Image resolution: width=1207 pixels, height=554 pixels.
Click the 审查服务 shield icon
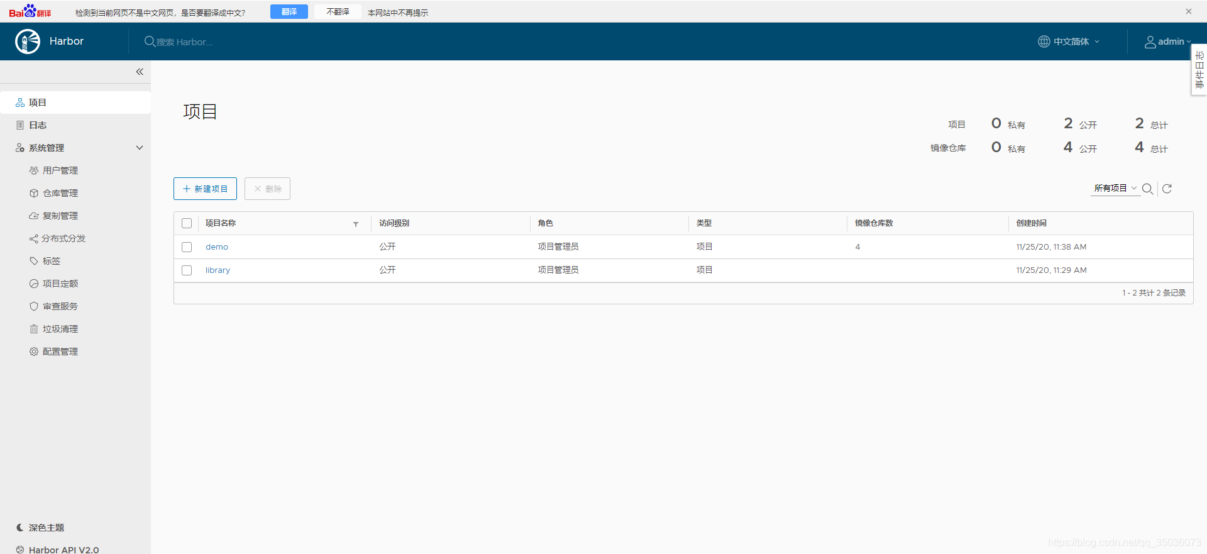(x=34, y=306)
